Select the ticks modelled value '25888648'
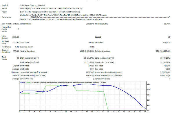Image resolution: width=181 pixels, height=113 pixels. click(90, 24)
